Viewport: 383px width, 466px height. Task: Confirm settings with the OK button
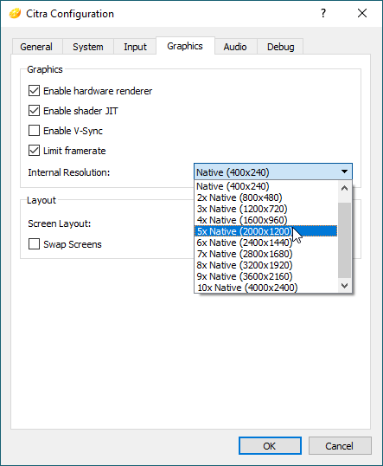pyautogui.click(x=270, y=446)
